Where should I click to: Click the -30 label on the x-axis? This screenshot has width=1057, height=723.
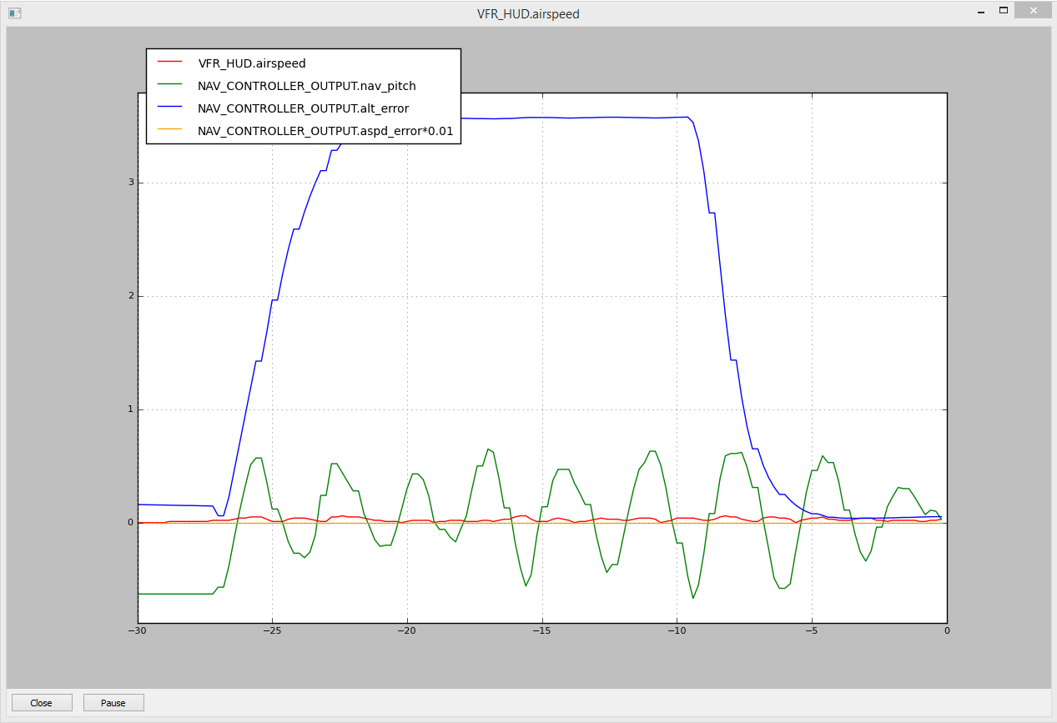coord(138,631)
